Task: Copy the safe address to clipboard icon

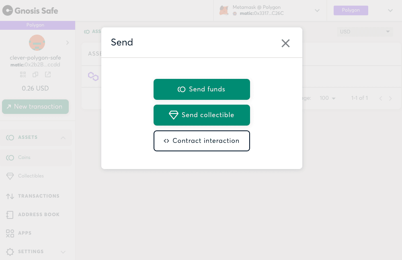Action: pyautogui.click(x=35, y=75)
